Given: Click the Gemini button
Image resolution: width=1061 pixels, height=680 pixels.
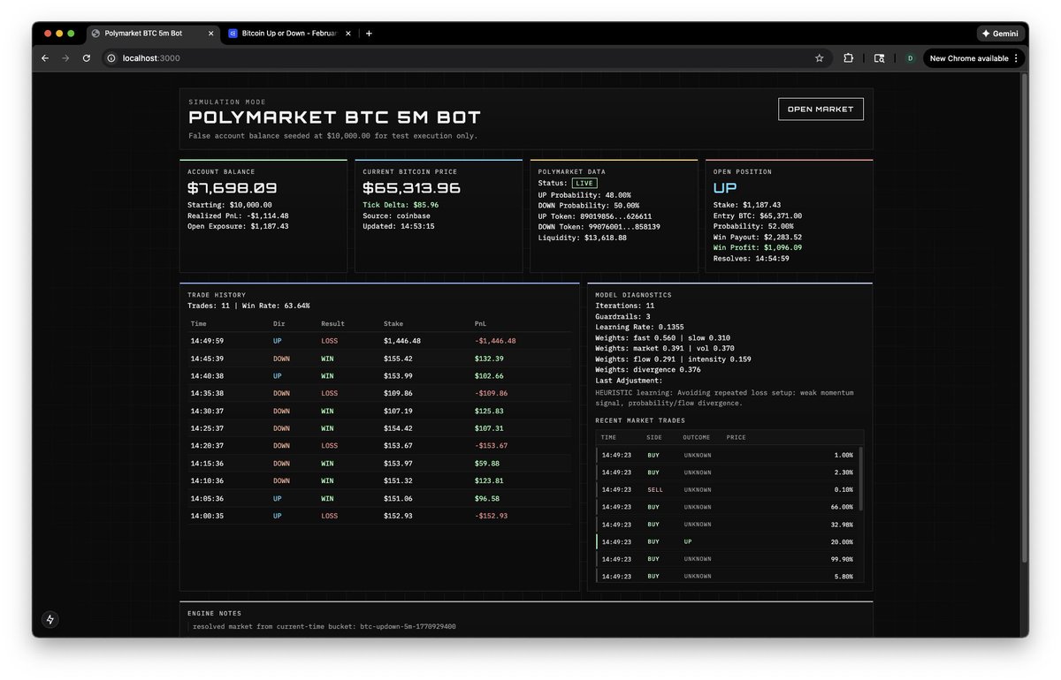Looking at the screenshot, I should pos(1000,34).
